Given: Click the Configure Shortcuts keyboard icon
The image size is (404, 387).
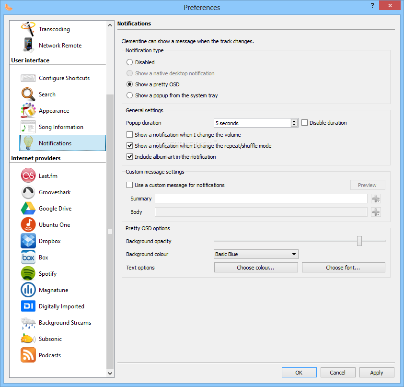Looking at the screenshot, I should (x=28, y=78).
